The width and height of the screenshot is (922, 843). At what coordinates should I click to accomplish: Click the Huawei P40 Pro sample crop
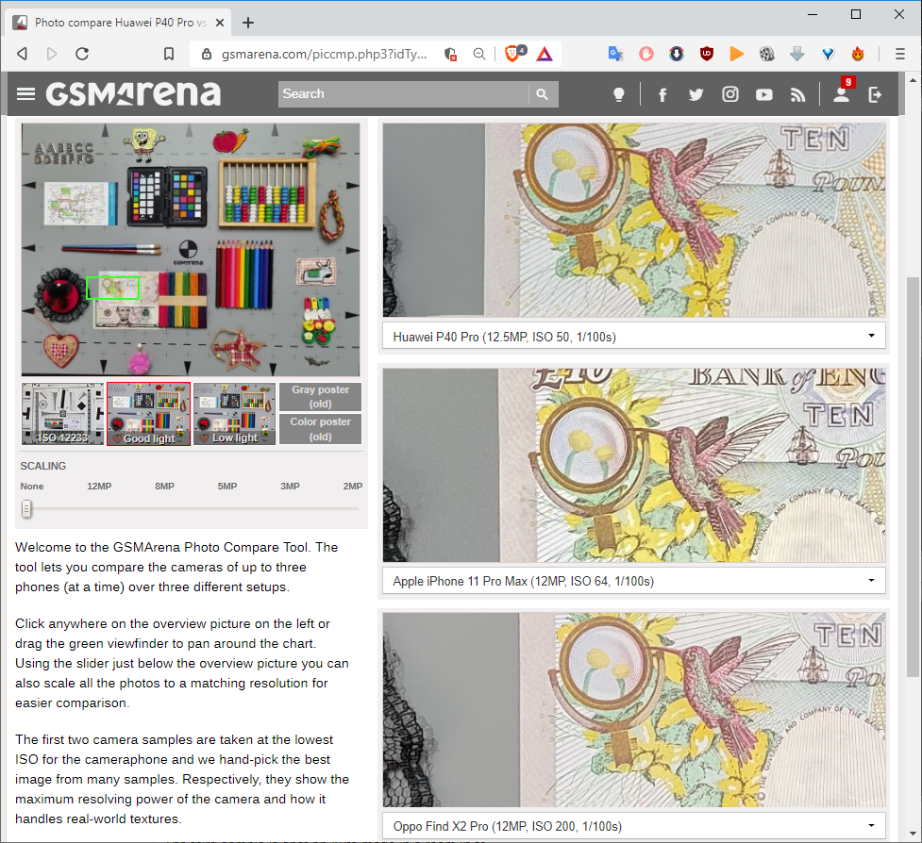pos(634,220)
